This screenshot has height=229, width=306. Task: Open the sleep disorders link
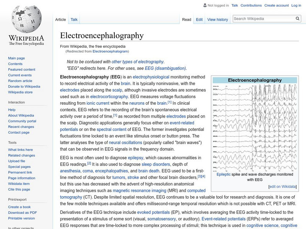[156, 164]
